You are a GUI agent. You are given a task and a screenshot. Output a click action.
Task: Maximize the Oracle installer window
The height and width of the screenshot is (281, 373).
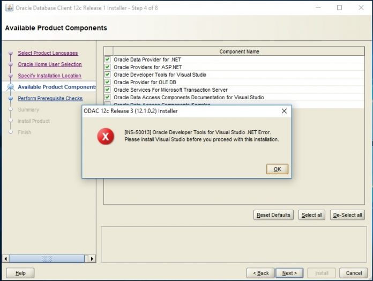[x=339, y=8]
